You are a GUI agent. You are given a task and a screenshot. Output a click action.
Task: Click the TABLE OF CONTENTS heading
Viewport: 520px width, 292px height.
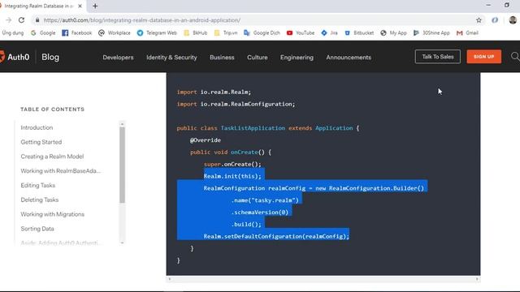click(x=52, y=109)
